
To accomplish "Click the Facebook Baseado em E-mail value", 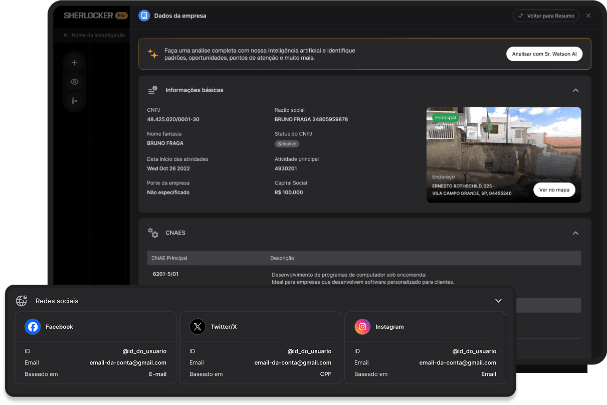I will [158, 374].
